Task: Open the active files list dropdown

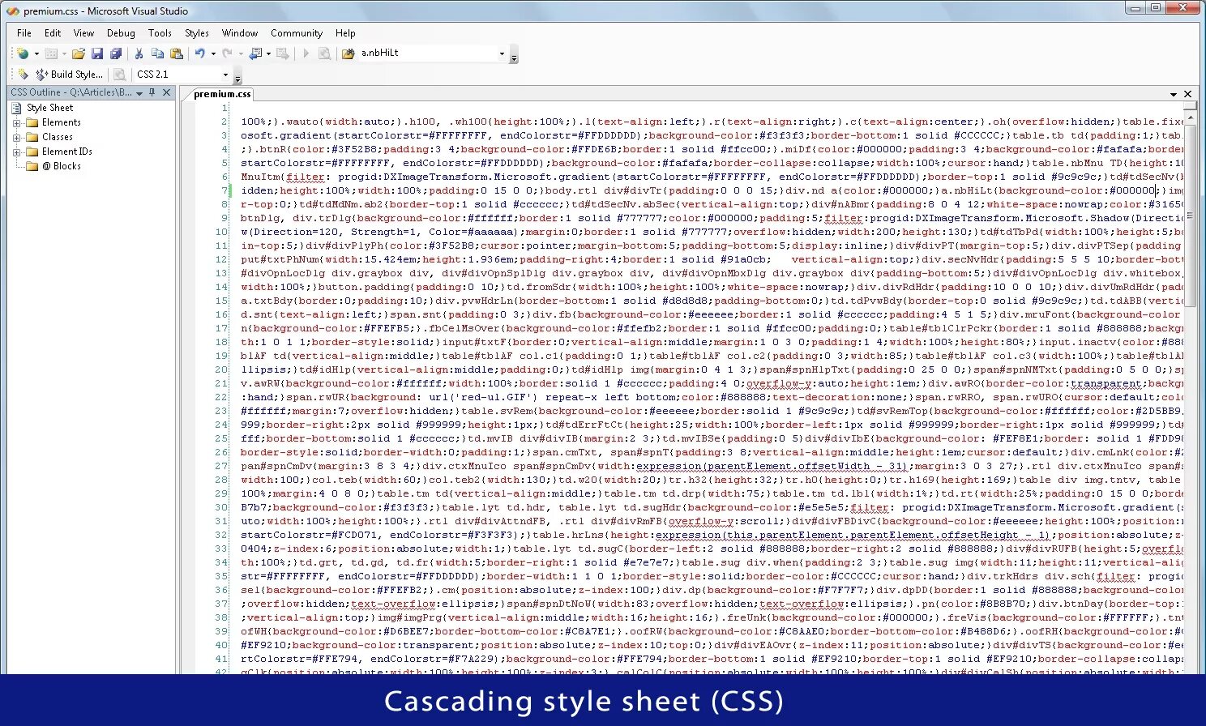Action: [1173, 95]
